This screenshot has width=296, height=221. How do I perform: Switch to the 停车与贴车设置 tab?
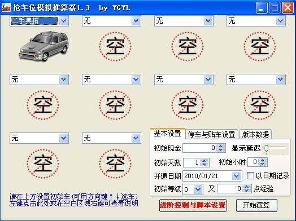pyautogui.click(x=212, y=134)
